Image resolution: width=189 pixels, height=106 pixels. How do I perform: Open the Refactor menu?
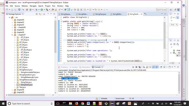pyautogui.click(x=25, y=6)
